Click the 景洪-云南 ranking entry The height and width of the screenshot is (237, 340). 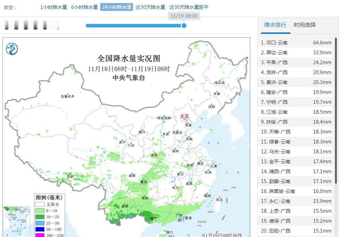click(x=295, y=82)
